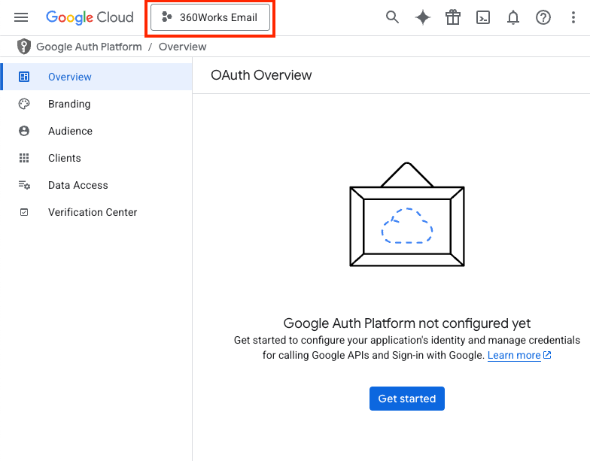Open the three-dot settings menu

(x=573, y=17)
